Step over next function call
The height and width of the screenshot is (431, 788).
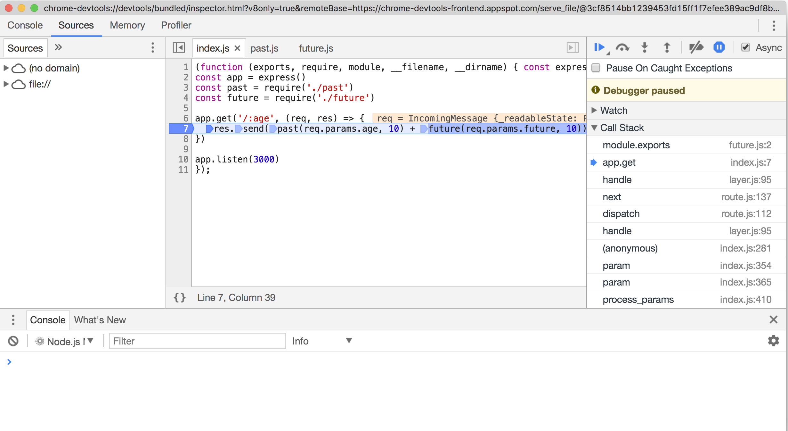click(622, 48)
